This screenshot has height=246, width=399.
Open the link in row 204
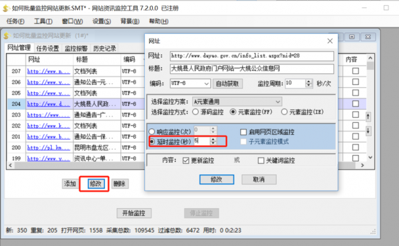49,104
